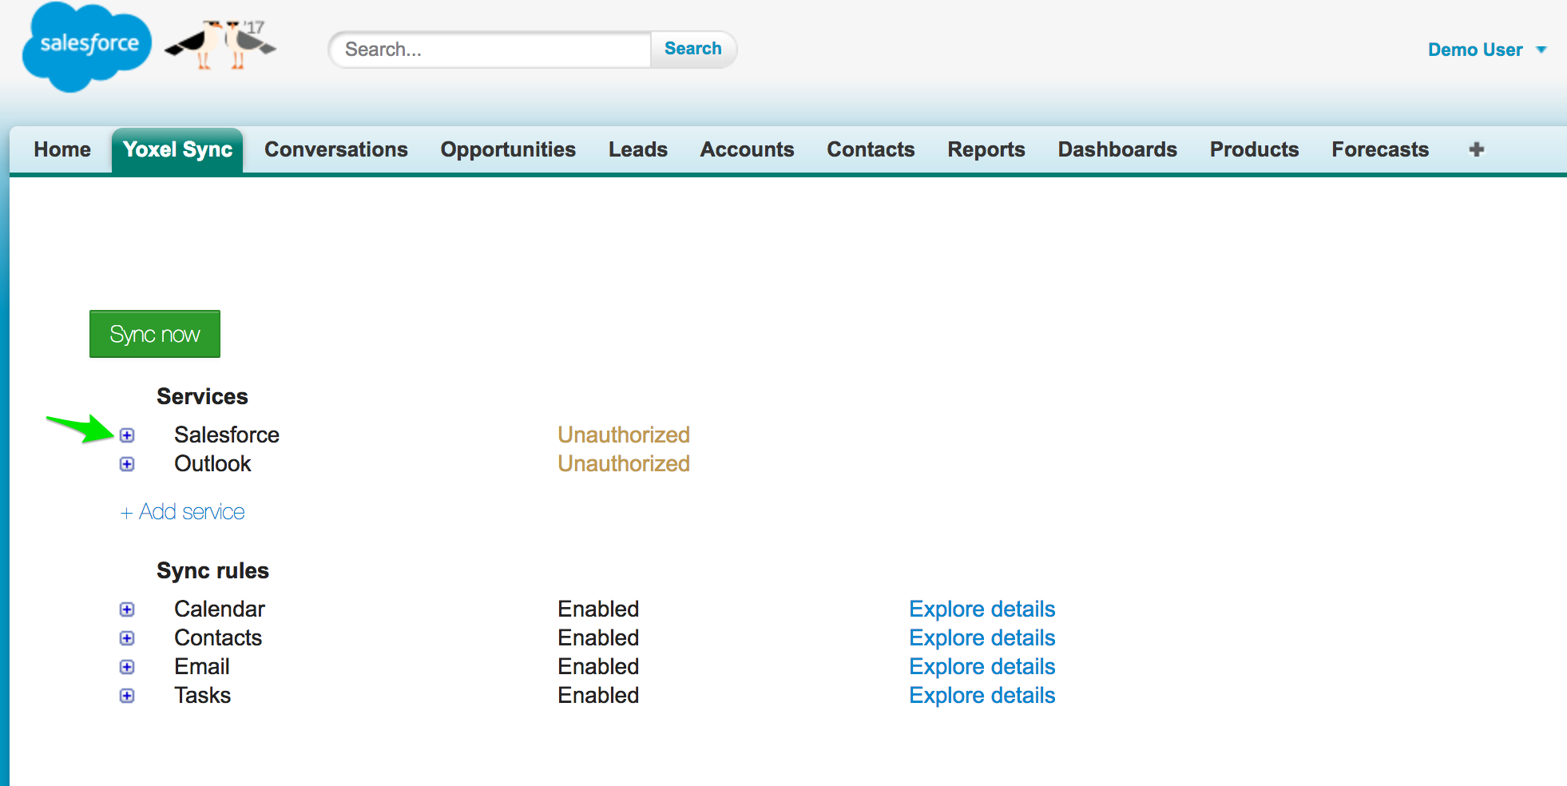
Task: Click the Calendar rule name
Action: point(220,609)
